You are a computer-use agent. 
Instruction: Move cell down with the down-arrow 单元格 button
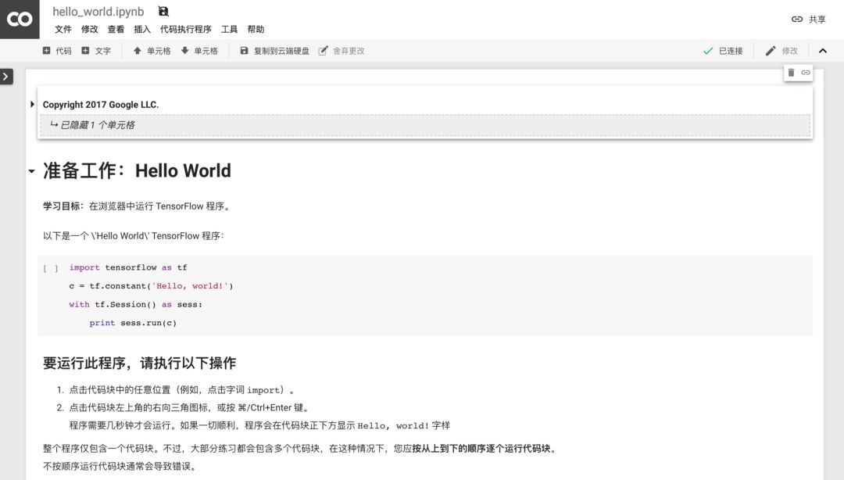pyautogui.click(x=199, y=51)
